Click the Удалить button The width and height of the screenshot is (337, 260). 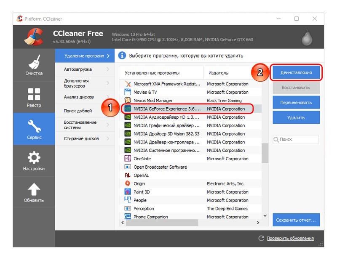(x=296, y=117)
